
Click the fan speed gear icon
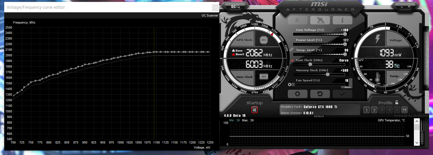click(290, 84)
